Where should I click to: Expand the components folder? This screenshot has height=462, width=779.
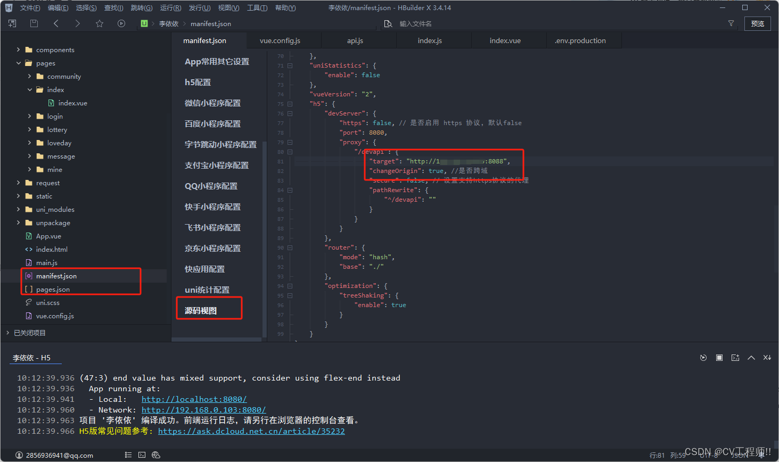click(18, 49)
